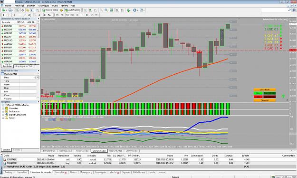
Task: Click the Market Watch vertical scrollbar
Action: point(38,42)
